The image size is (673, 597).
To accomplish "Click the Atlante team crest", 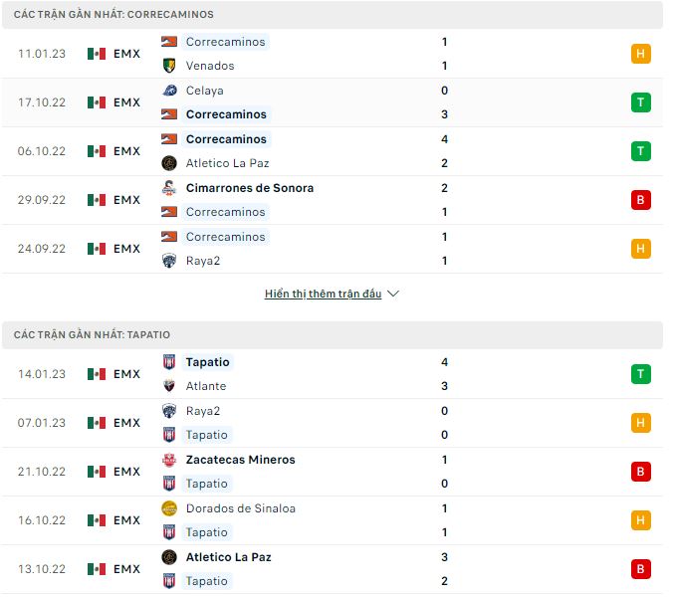I will (x=169, y=386).
